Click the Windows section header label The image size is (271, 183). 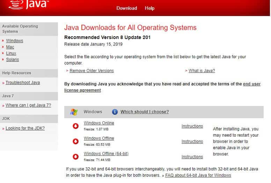(93, 112)
